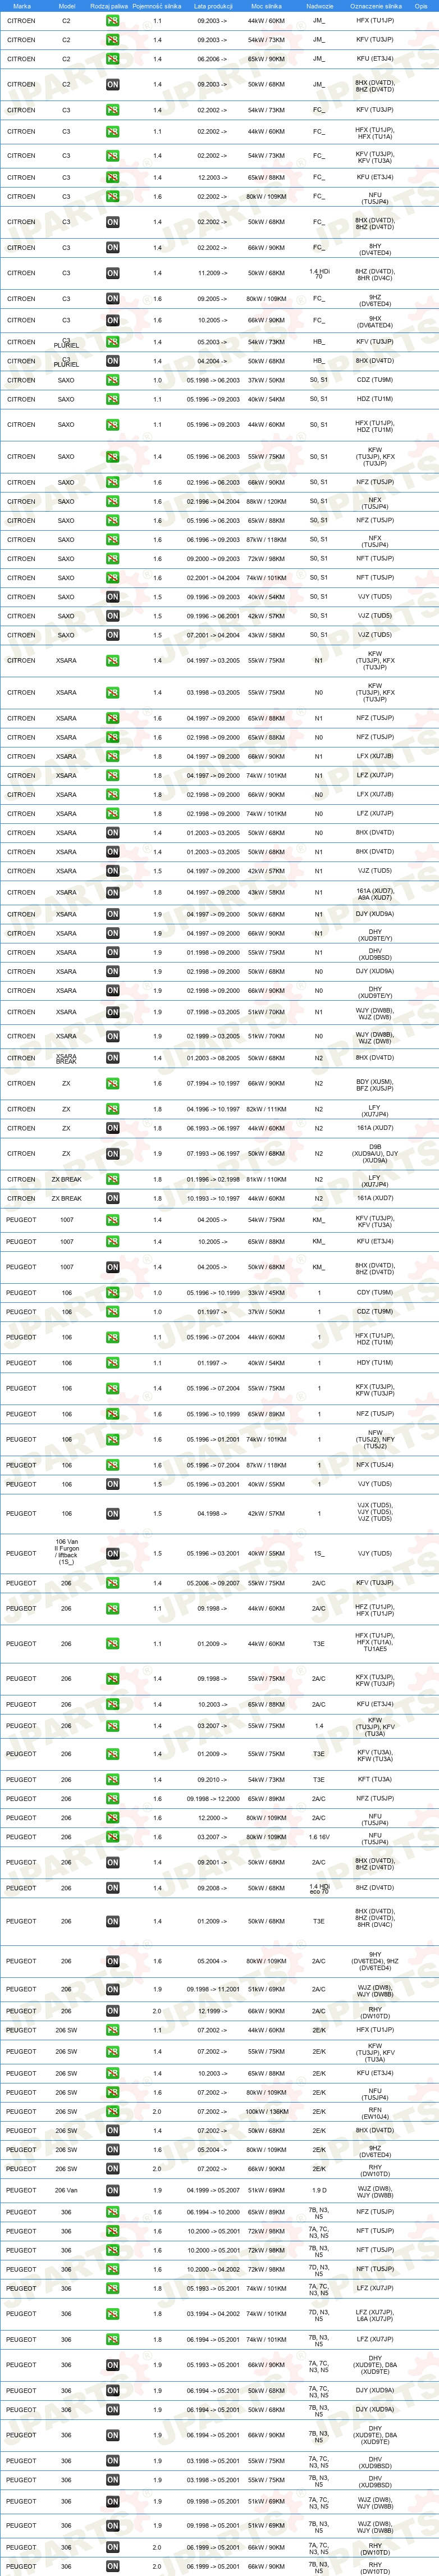Click diesel icon in 206 1.4 HDi eco 70 row

tap(112, 1888)
